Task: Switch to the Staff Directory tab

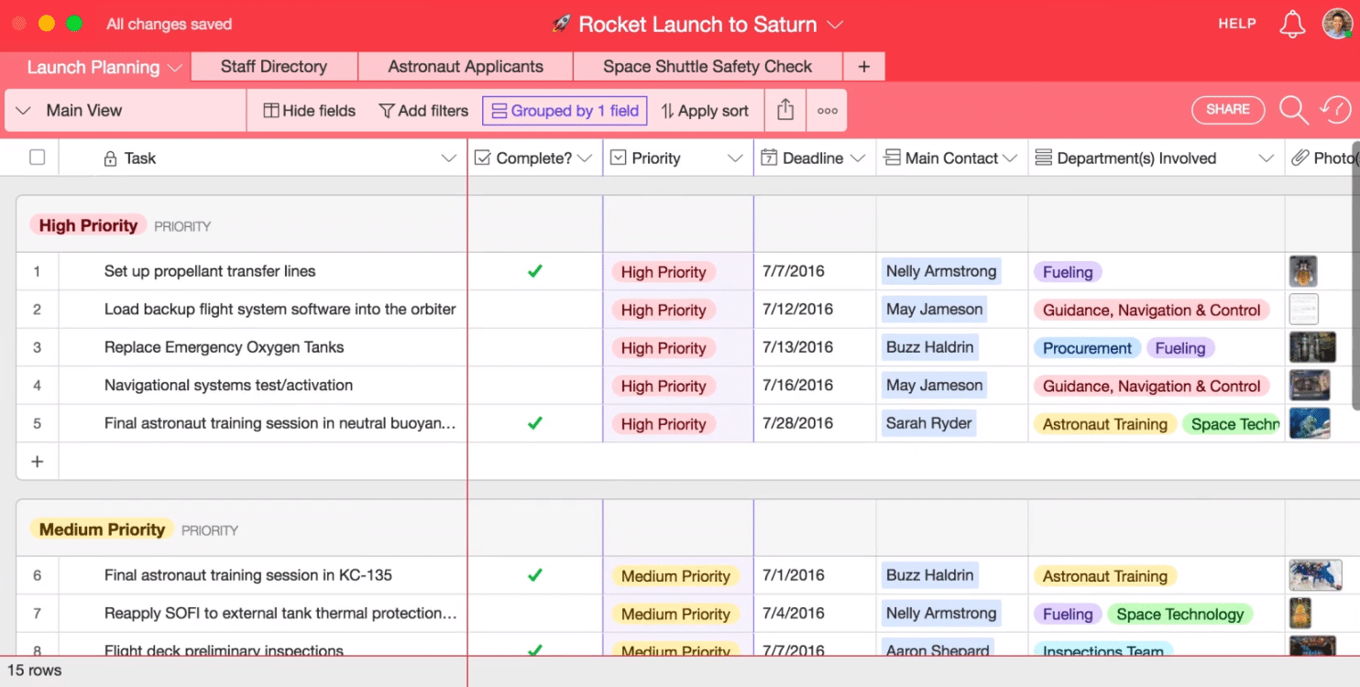Action: point(273,66)
